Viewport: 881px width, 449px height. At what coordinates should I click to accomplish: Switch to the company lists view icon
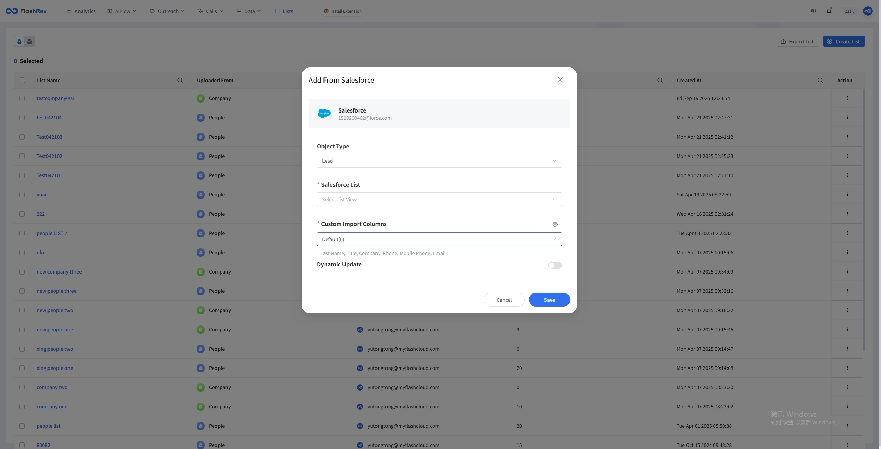pos(30,41)
